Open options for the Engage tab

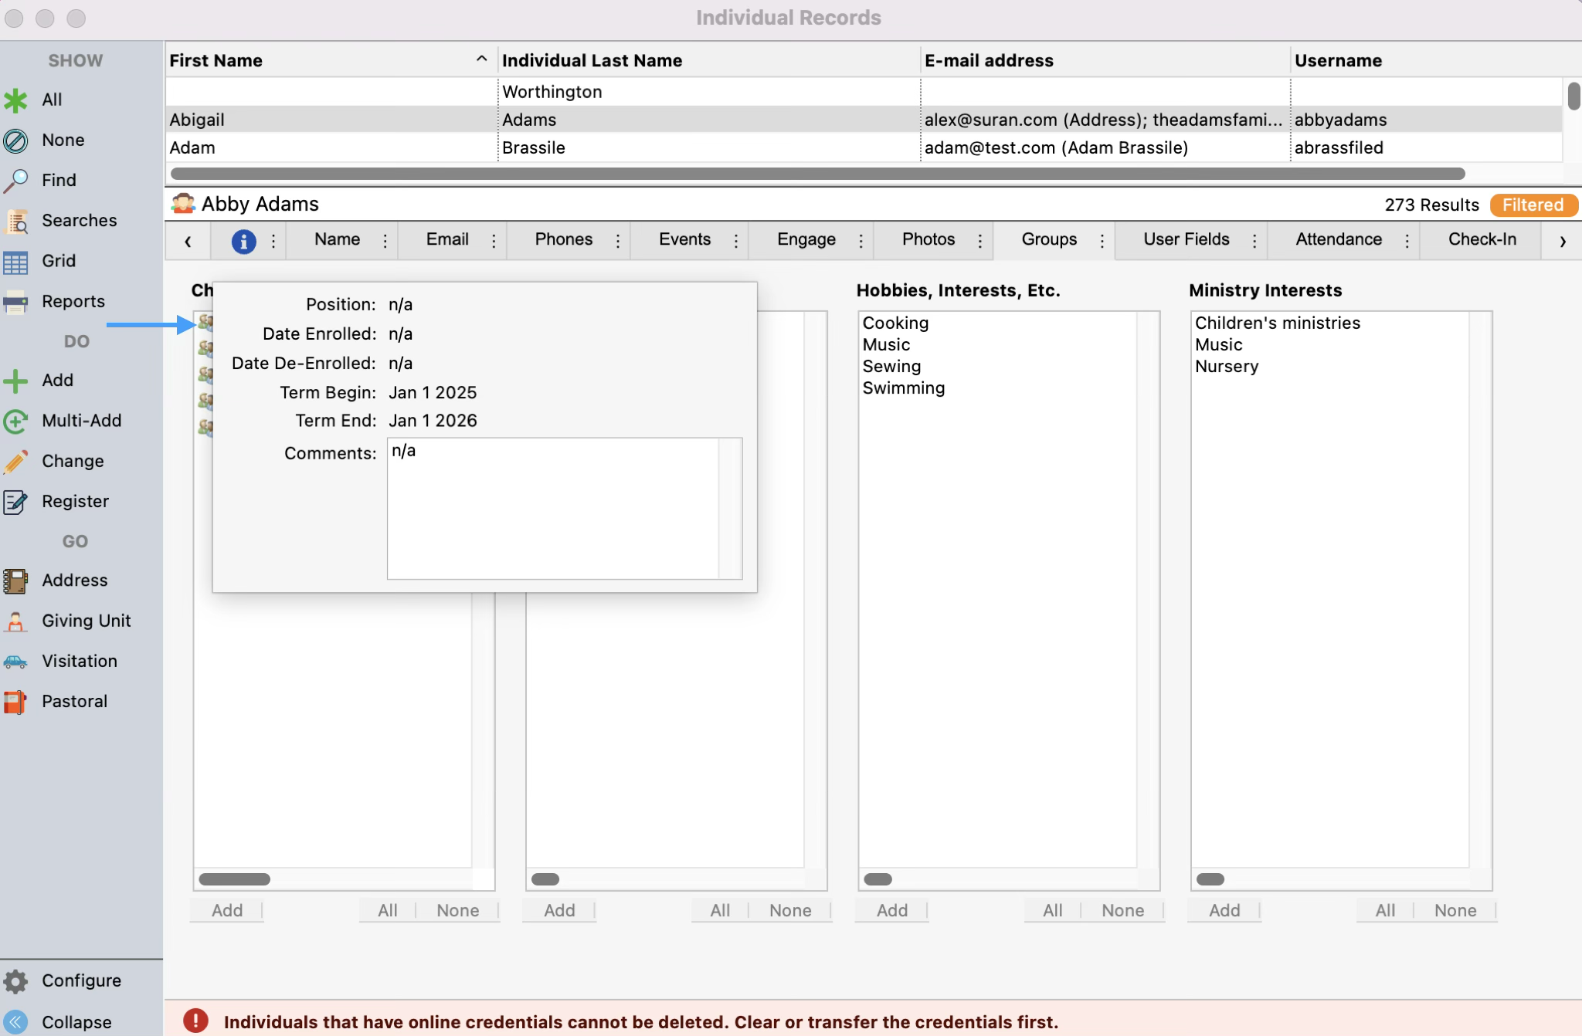tap(861, 241)
